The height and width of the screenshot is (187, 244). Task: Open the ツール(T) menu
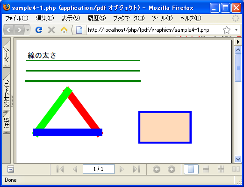click(x=162, y=18)
